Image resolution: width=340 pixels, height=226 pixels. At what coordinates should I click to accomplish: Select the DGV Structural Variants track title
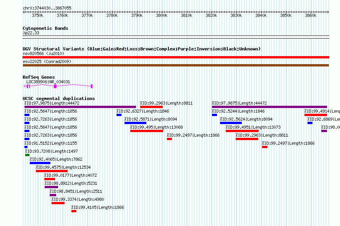point(142,49)
